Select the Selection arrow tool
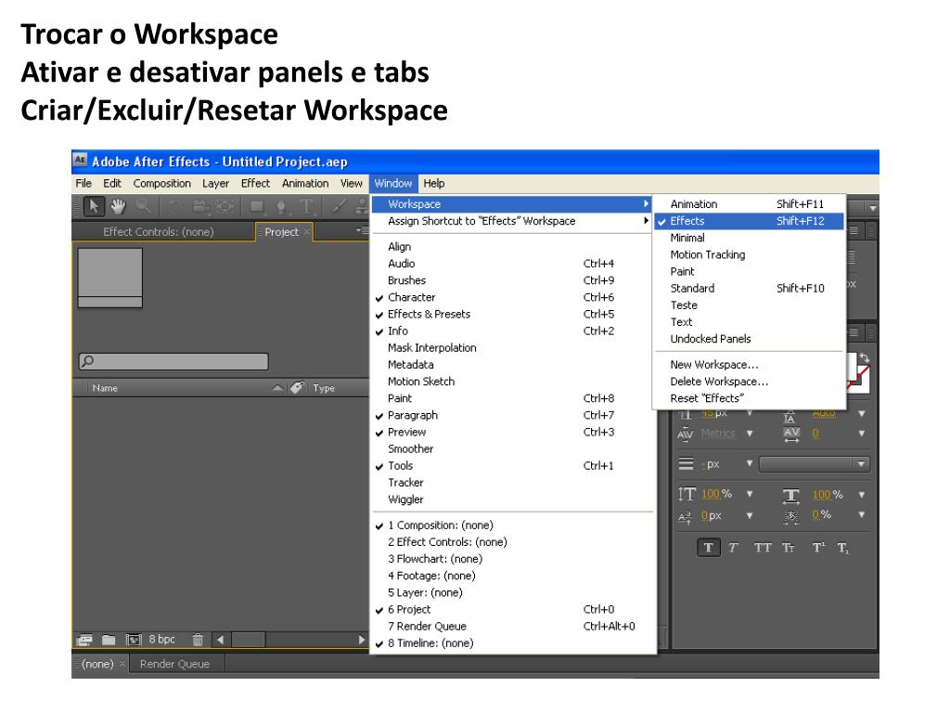Viewport: 950px width, 713px height. coord(94,207)
